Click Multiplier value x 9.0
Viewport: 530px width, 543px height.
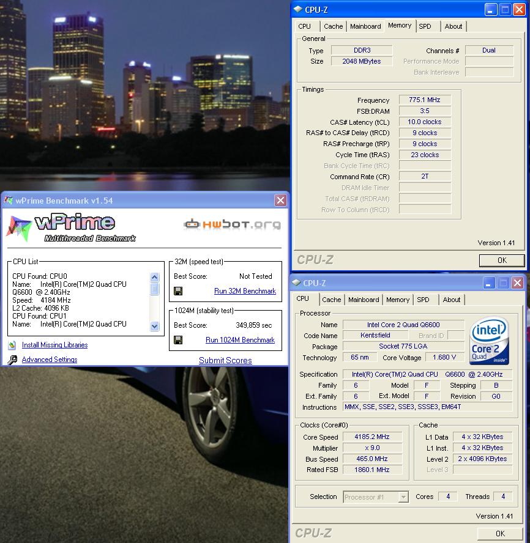(x=372, y=448)
